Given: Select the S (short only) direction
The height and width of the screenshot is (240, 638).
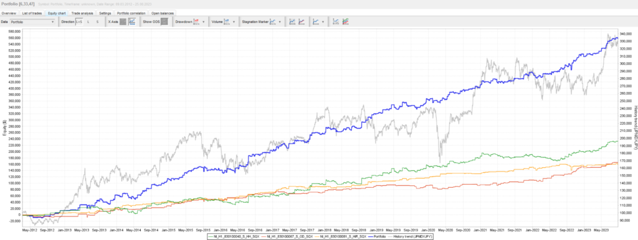Looking at the screenshot, I should click(97, 22).
